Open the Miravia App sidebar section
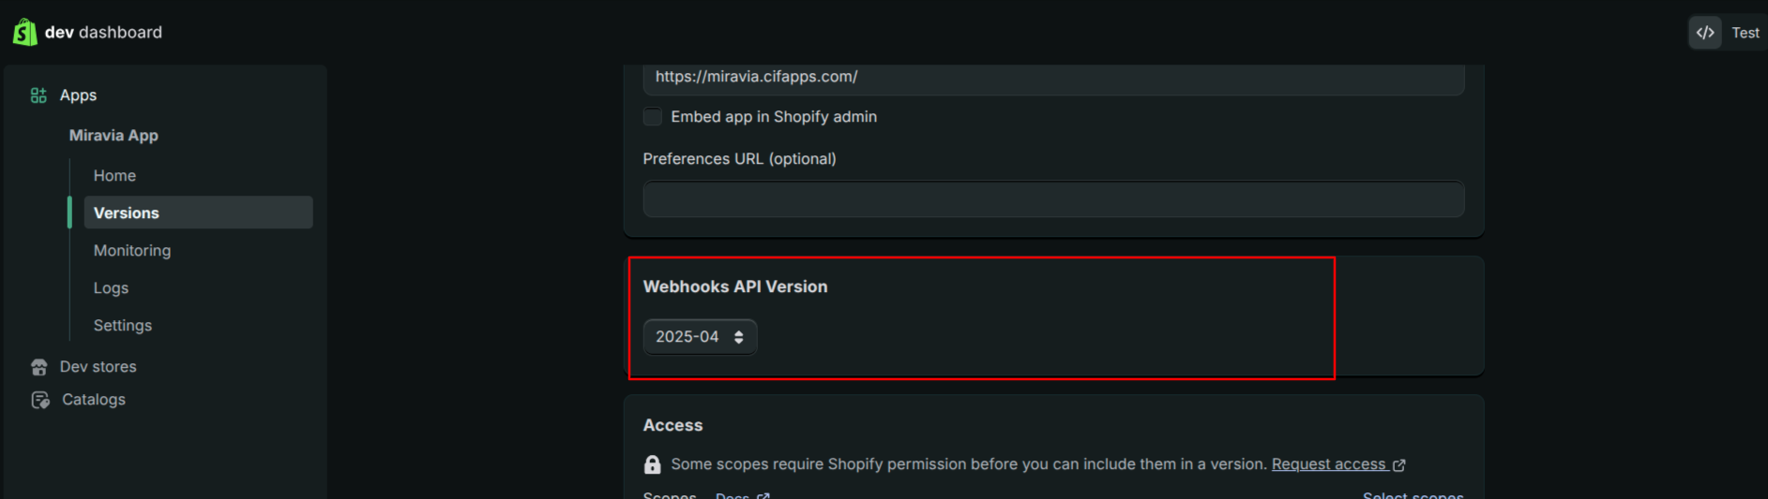1768x499 pixels. click(x=113, y=136)
